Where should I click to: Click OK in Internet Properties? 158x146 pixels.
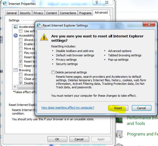coord(57,139)
